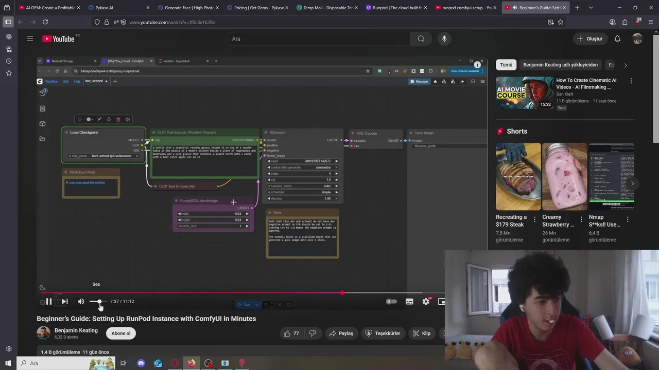The image size is (659, 370).
Task: Like the video with thumbs up
Action: point(292,334)
